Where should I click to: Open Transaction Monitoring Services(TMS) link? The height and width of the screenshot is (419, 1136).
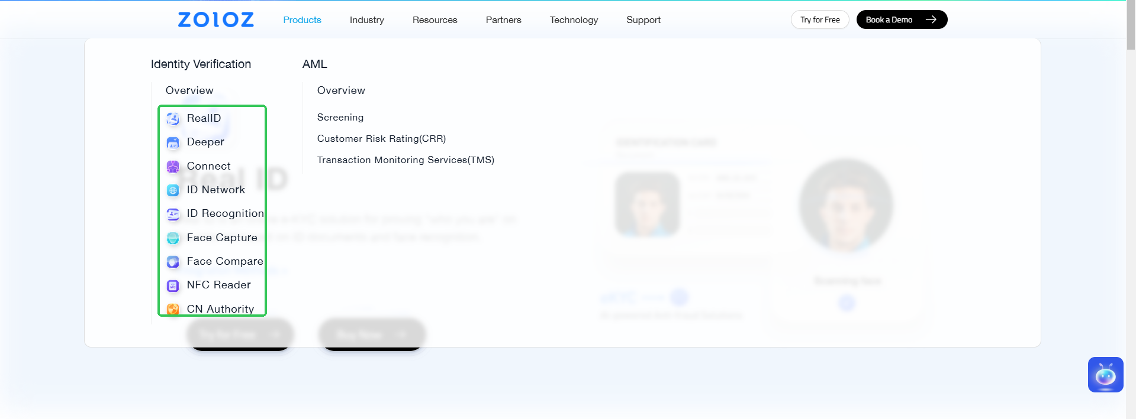[x=406, y=160]
